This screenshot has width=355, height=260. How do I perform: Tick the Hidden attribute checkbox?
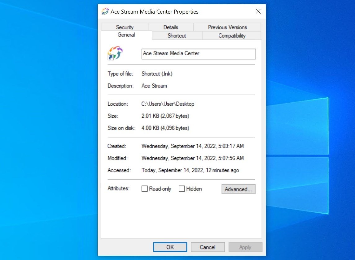[x=182, y=189]
